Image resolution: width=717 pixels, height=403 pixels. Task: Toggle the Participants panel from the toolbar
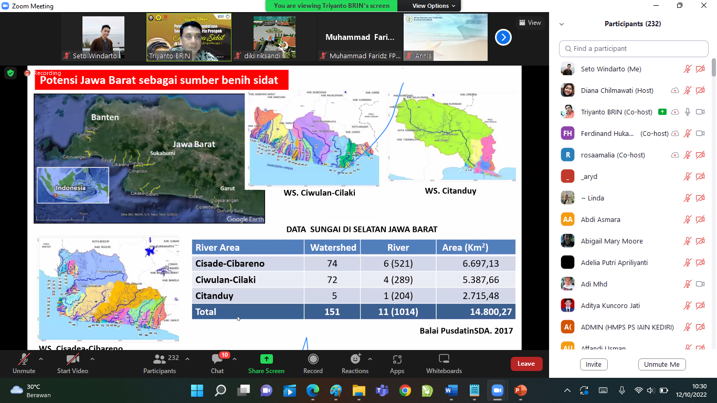click(x=160, y=360)
